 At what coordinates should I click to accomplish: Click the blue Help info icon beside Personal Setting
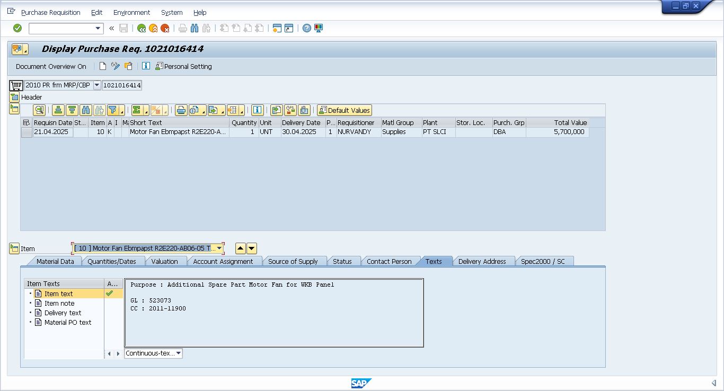[x=146, y=66]
